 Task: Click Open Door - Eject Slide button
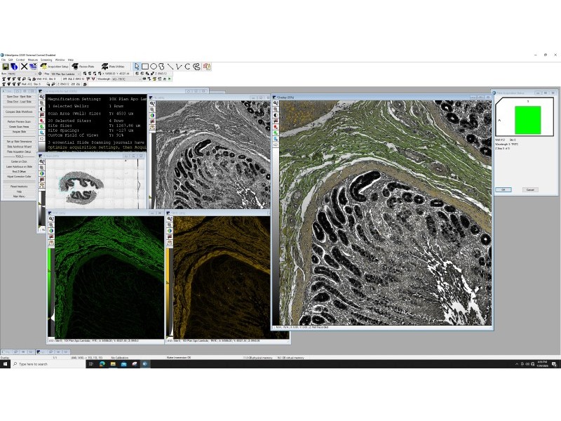(20, 97)
